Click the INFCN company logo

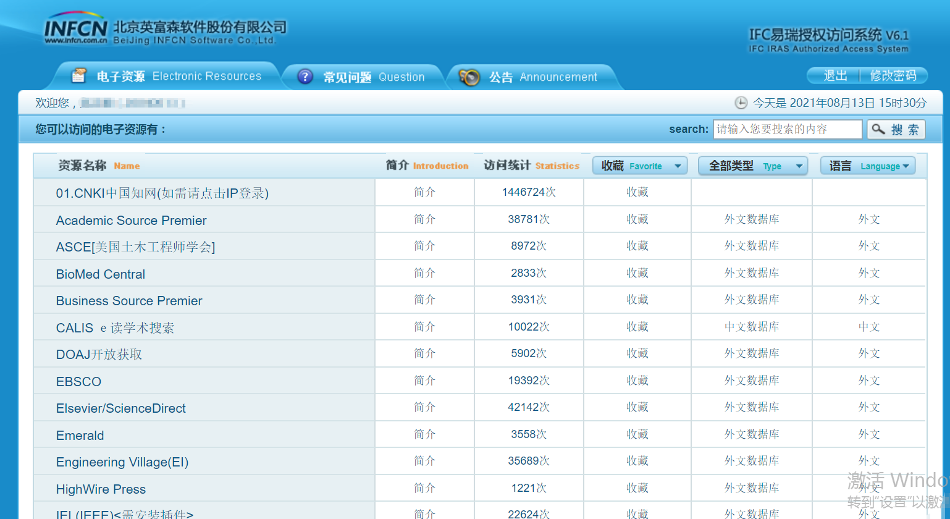coord(76,30)
